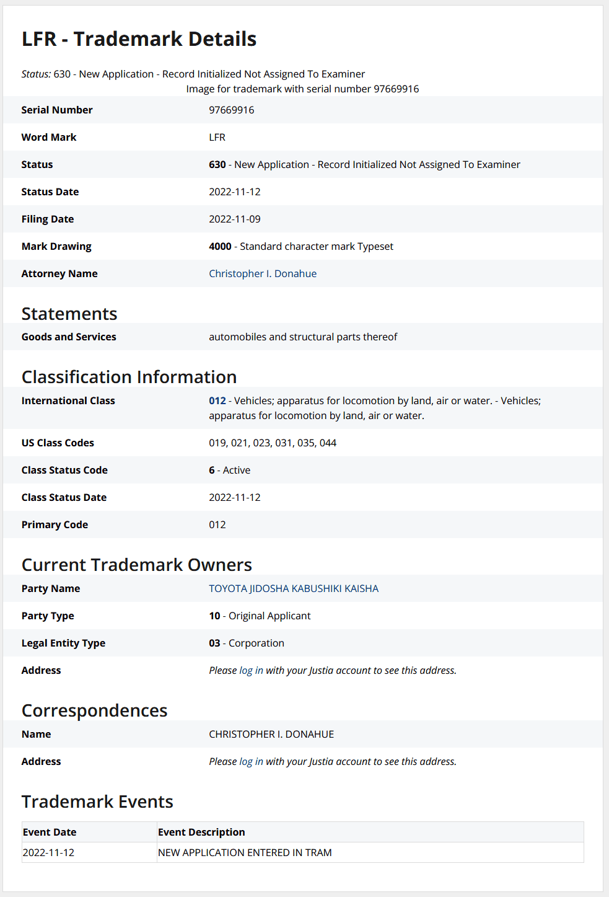Click Party Type '10 - Original Applicant'
The width and height of the screenshot is (609, 897).
click(260, 616)
